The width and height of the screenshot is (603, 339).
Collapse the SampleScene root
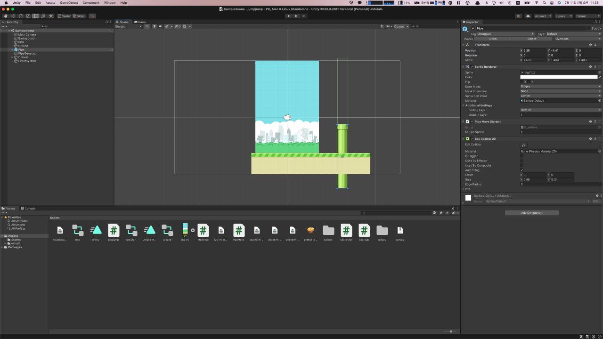(x=9, y=31)
